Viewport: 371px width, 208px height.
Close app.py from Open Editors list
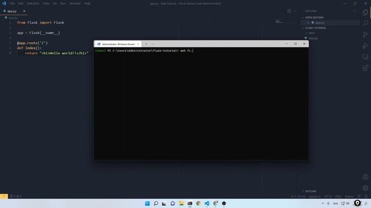[308, 23]
